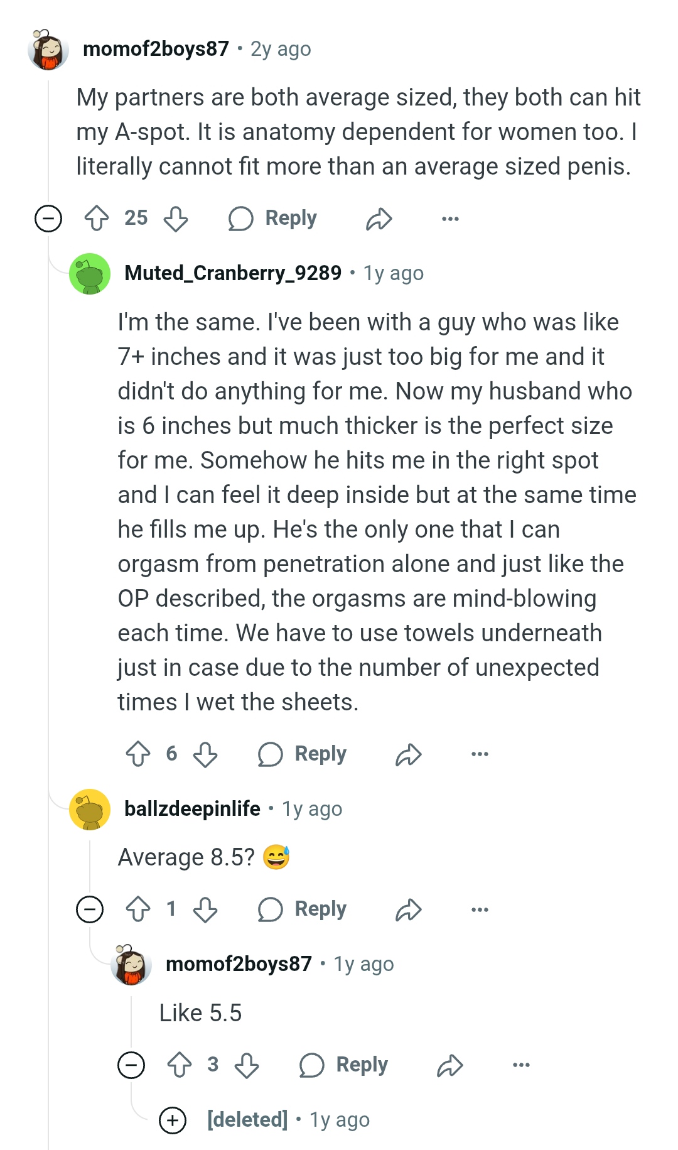Reply to the 'Like 5.5' comment
Viewport: 678px width, 1150px height.
(x=344, y=1065)
